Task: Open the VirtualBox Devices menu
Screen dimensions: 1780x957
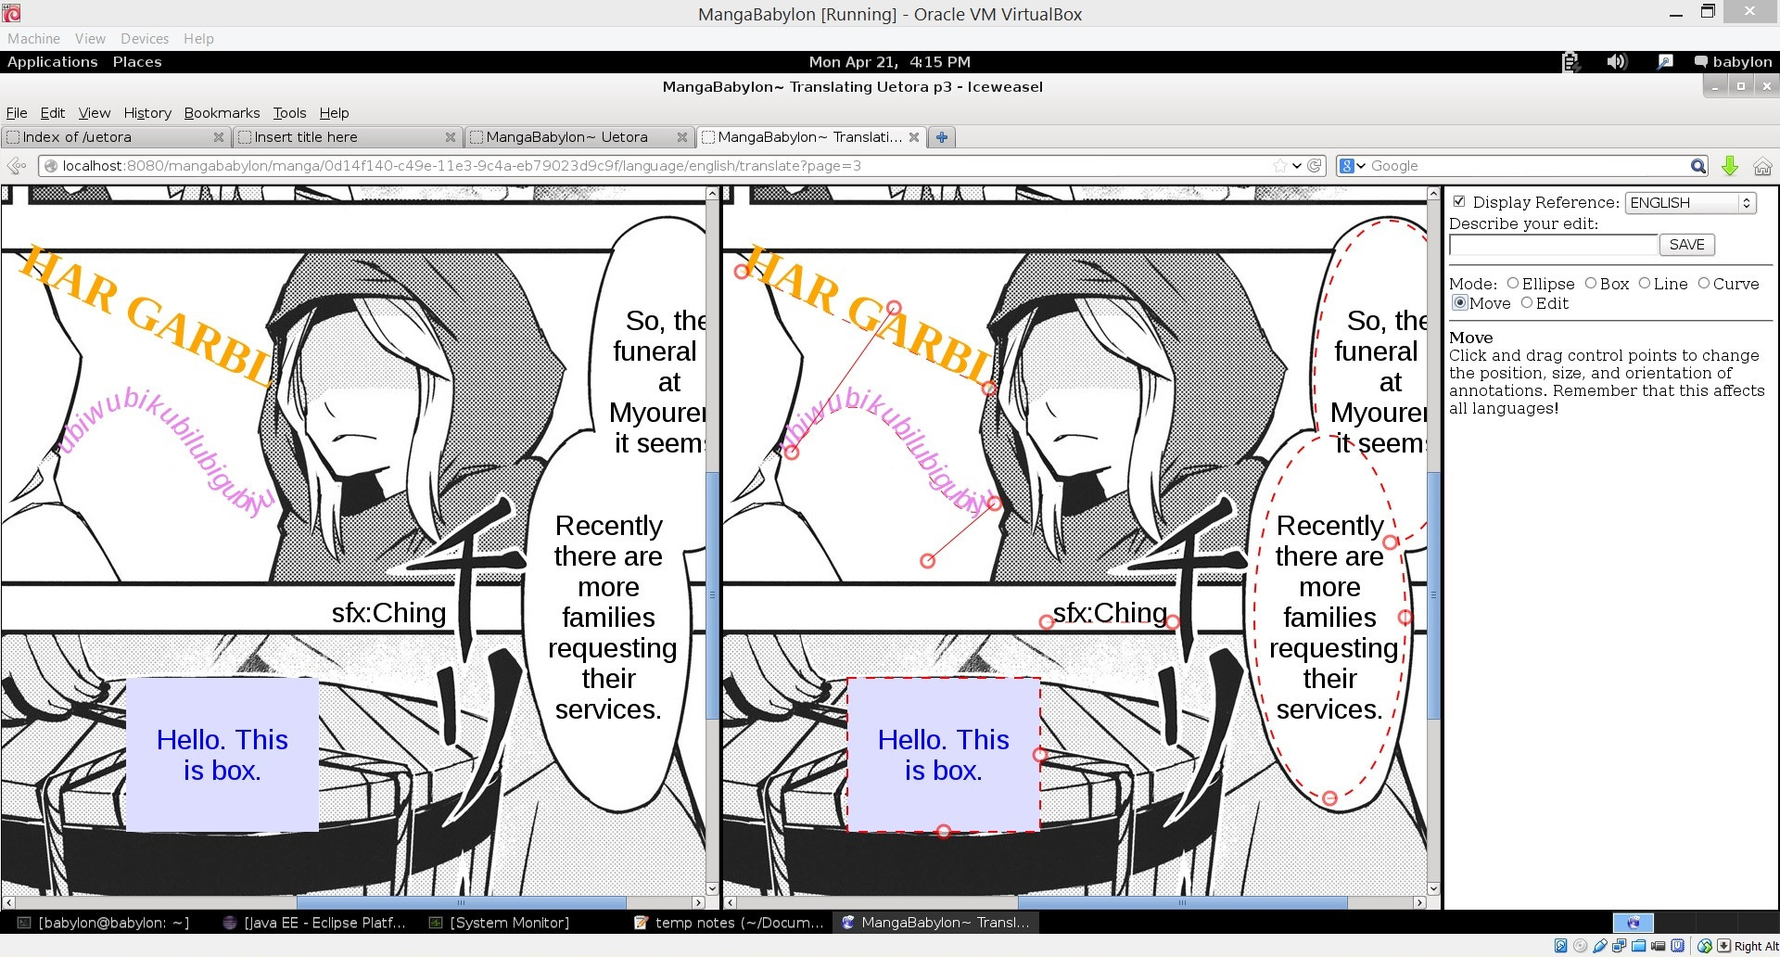Action: 145,38
